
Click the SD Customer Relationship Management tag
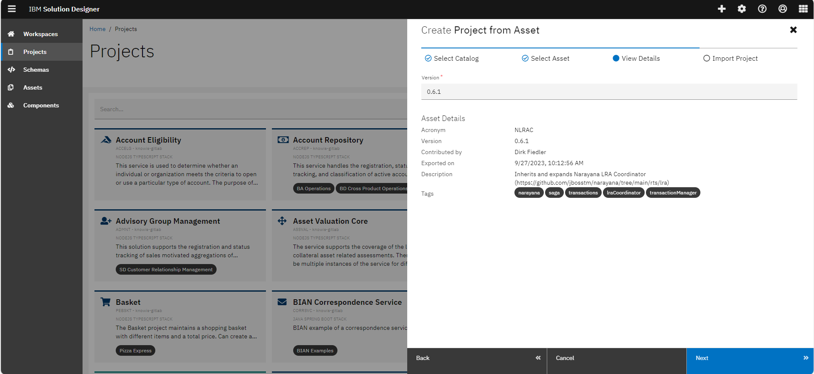point(166,270)
